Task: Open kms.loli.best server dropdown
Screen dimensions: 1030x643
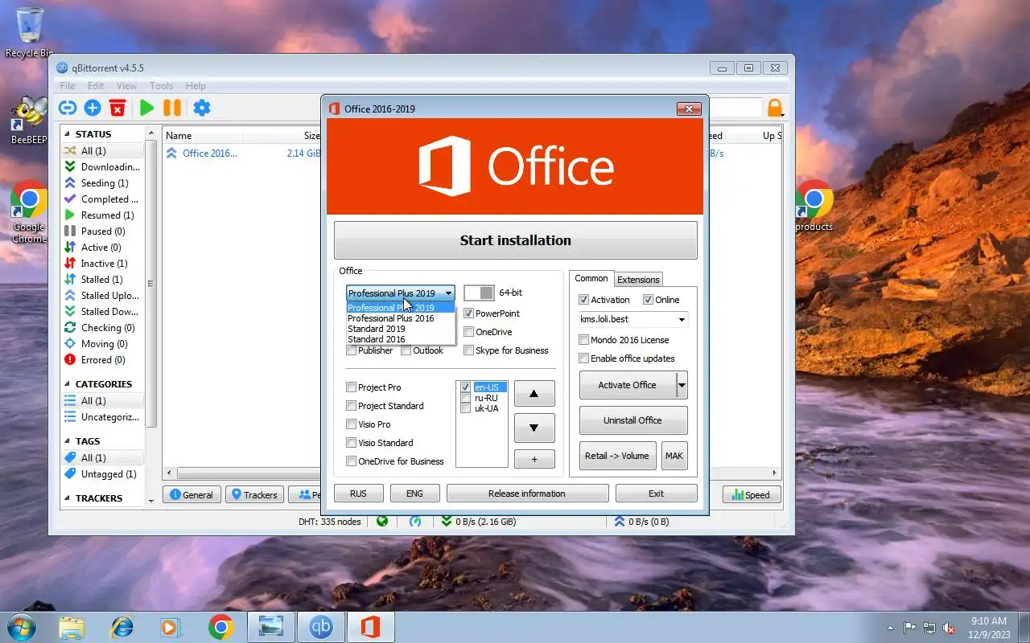Action: (x=682, y=320)
